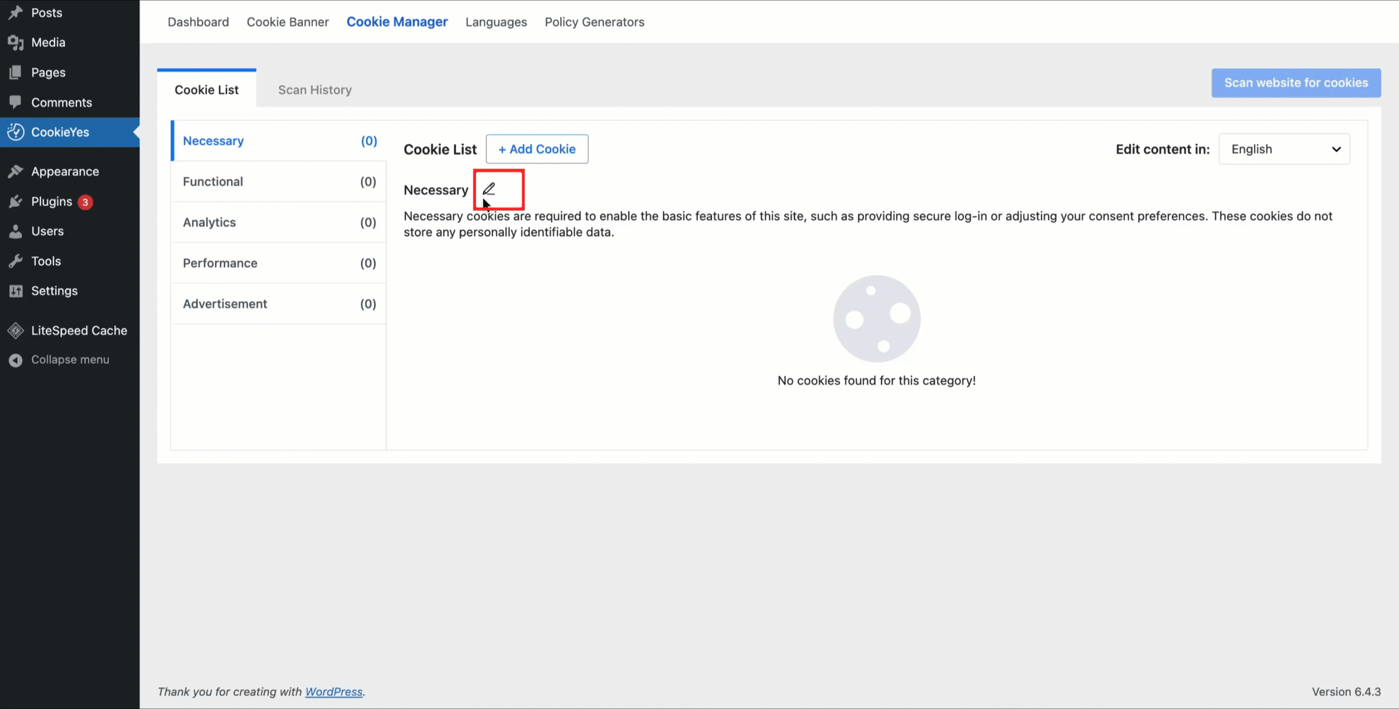Click the Collapse menu arrow icon
The image size is (1399, 709).
(x=16, y=360)
